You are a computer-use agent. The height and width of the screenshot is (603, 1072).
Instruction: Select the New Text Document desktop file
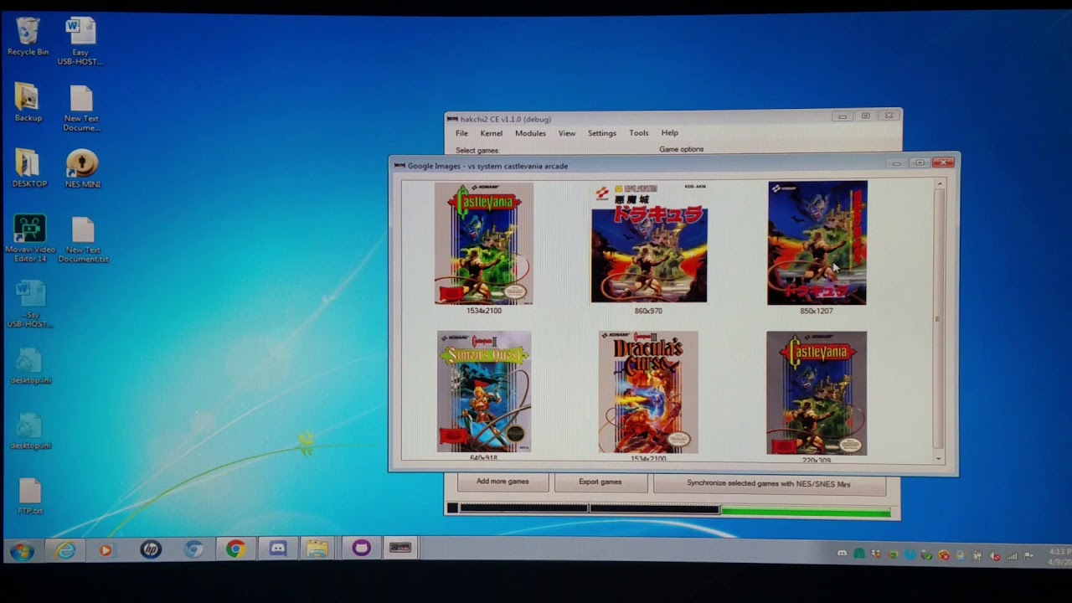tap(81, 109)
